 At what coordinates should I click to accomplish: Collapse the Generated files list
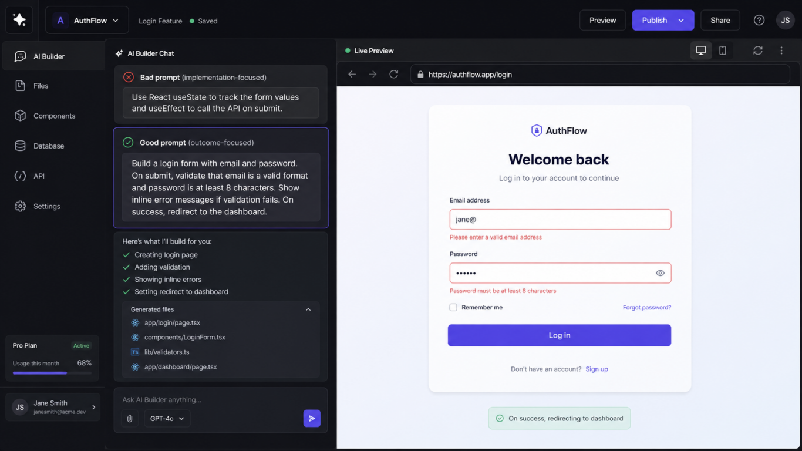tap(308, 309)
